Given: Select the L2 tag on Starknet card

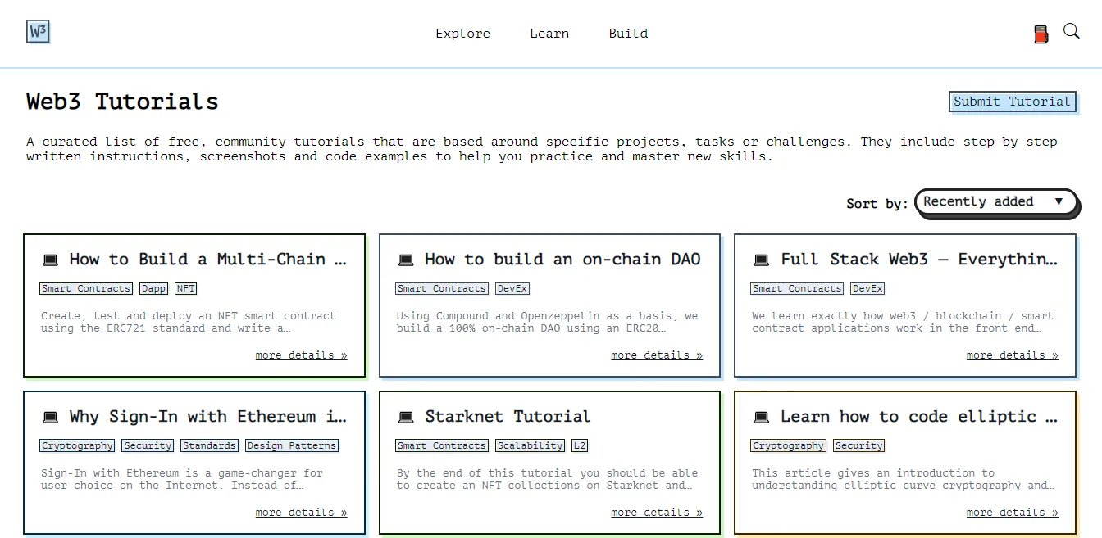Looking at the screenshot, I should pyautogui.click(x=580, y=445).
